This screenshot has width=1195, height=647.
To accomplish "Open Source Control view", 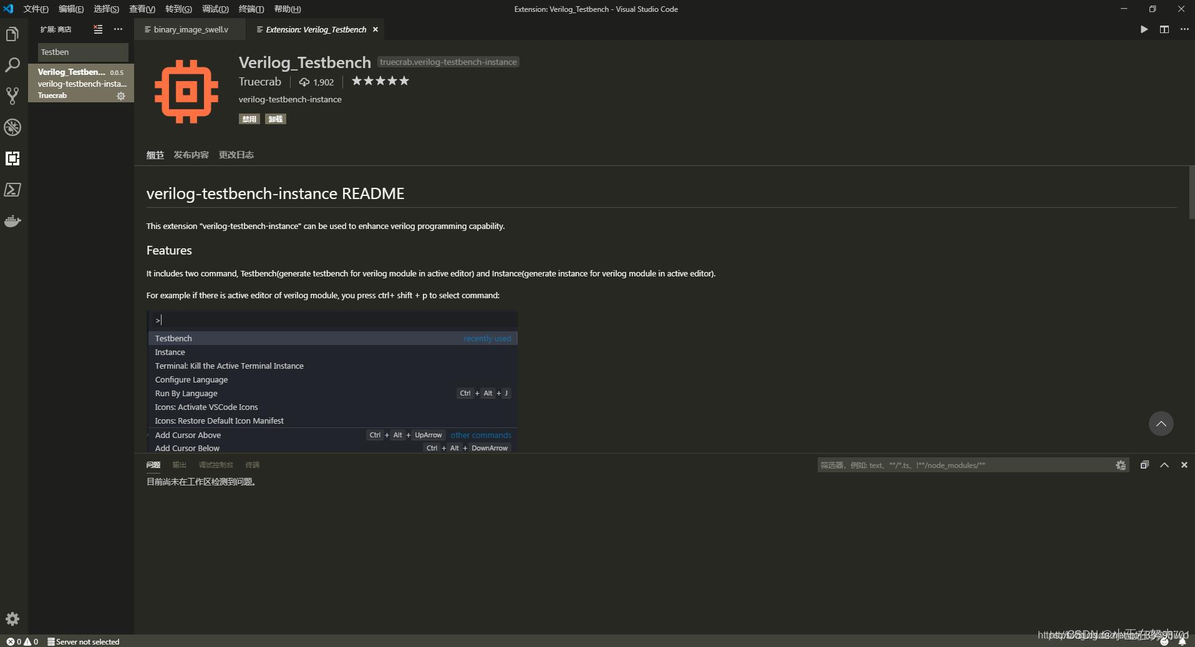I will pyautogui.click(x=12, y=95).
